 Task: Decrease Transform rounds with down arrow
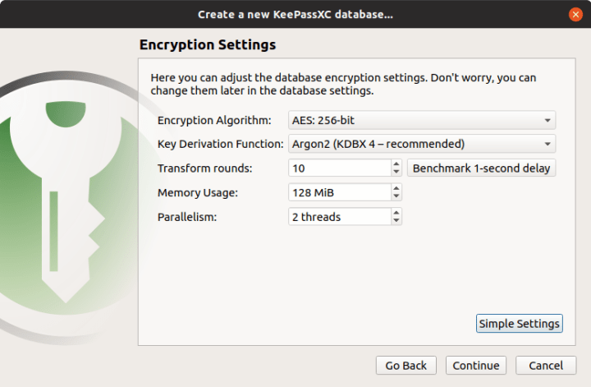tap(396, 172)
